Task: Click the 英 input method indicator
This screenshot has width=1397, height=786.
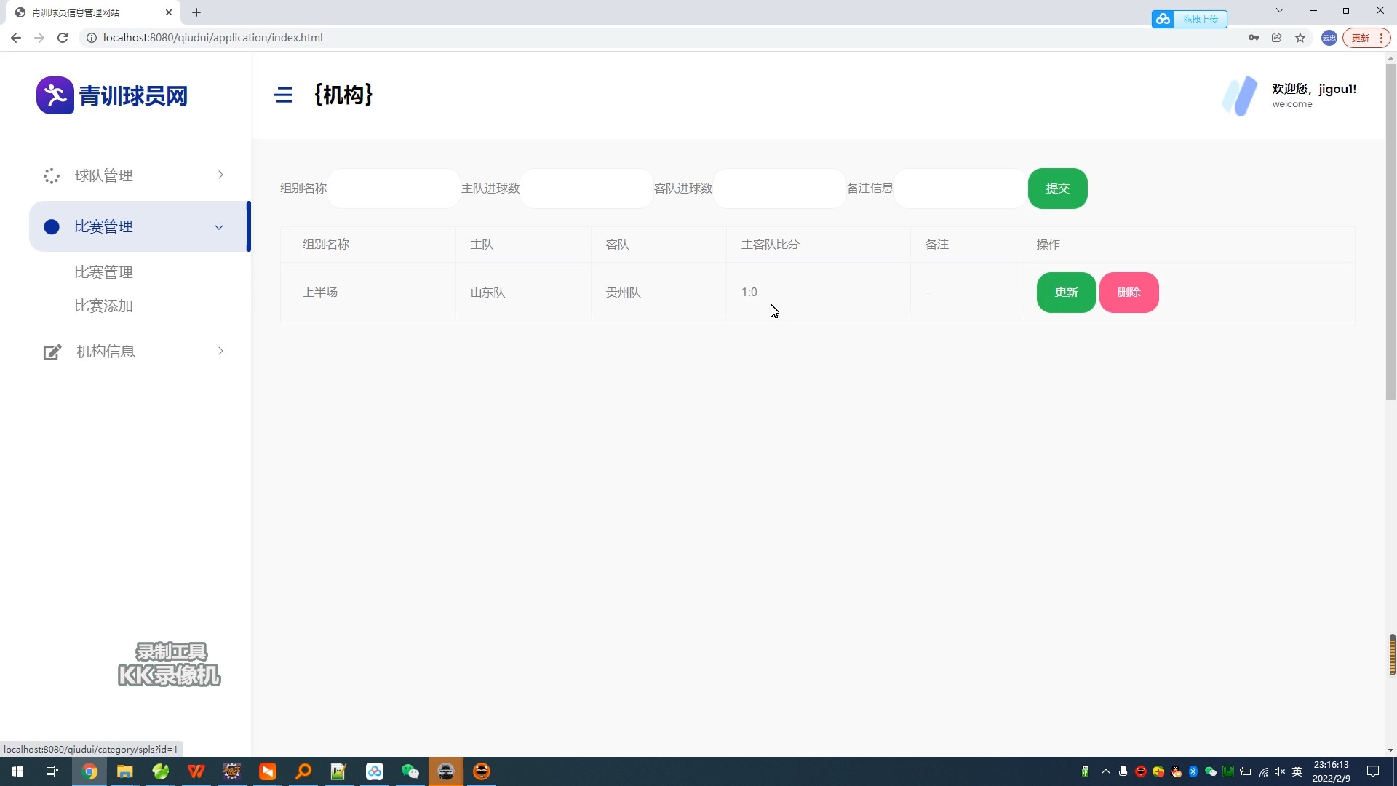Action: click(x=1297, y=771)
